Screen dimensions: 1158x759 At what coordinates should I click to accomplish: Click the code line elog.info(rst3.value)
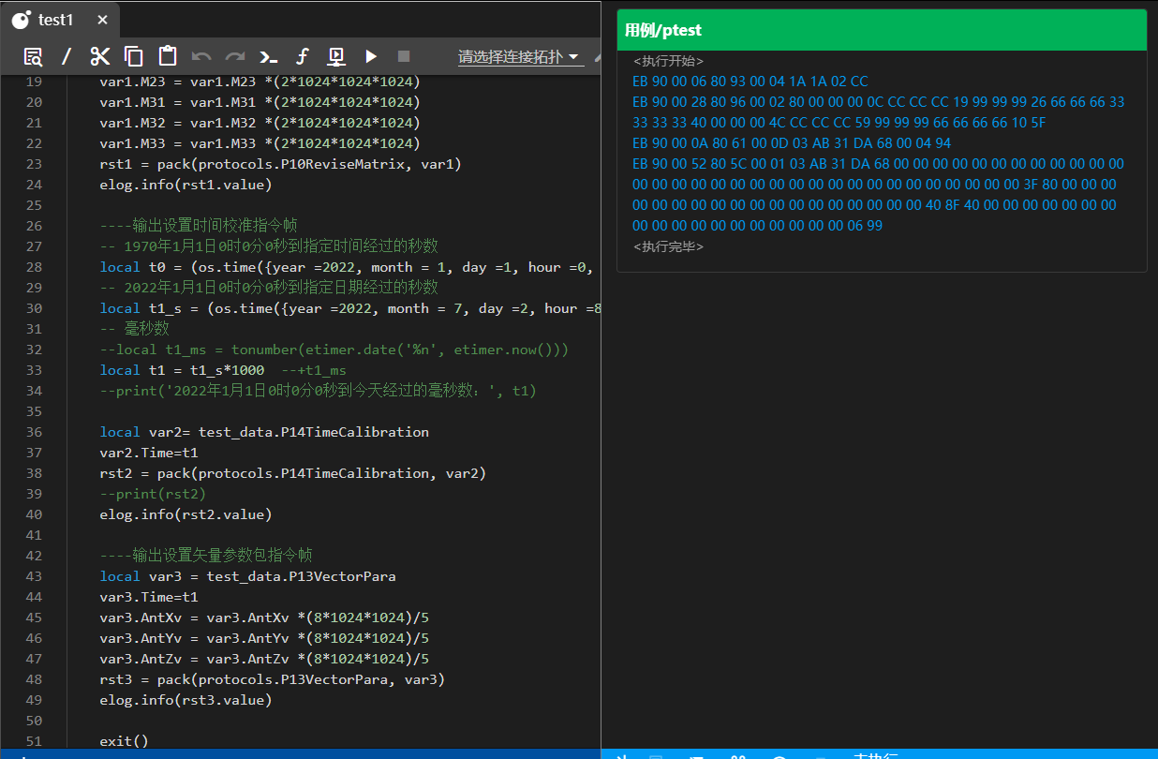(x=186, y=700)
